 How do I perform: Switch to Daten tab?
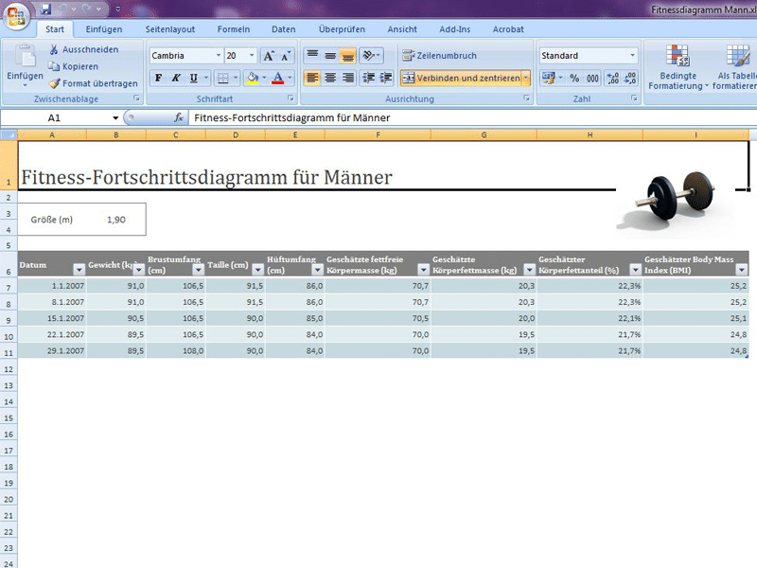[x=283, y=29]
